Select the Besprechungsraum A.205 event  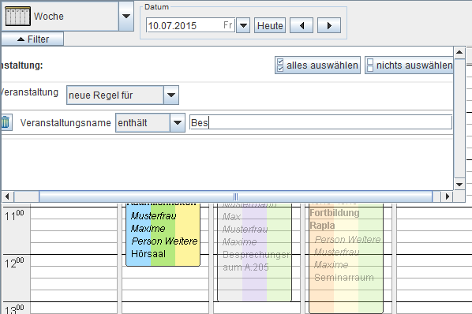click(x=254, y=252)
